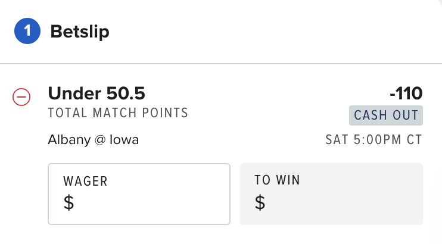
Task: Click the Total Match Points market label
Action: coord(118,113)
